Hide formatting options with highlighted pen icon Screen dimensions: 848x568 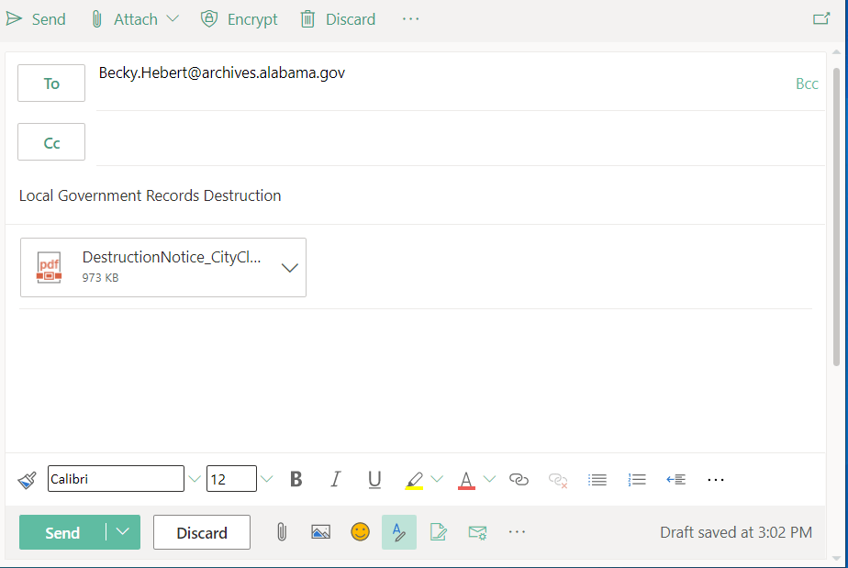[x=398, y=532]
